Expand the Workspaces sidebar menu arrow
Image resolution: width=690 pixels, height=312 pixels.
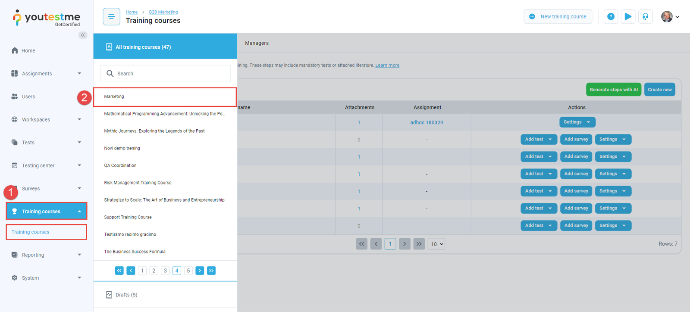pos(79,119)
